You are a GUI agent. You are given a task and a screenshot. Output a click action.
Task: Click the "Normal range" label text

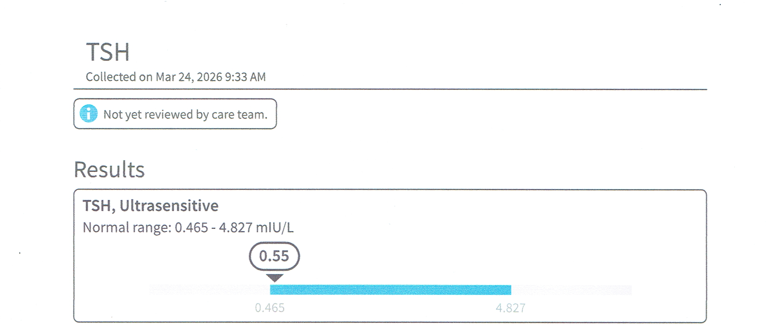[x=127, y=228]
